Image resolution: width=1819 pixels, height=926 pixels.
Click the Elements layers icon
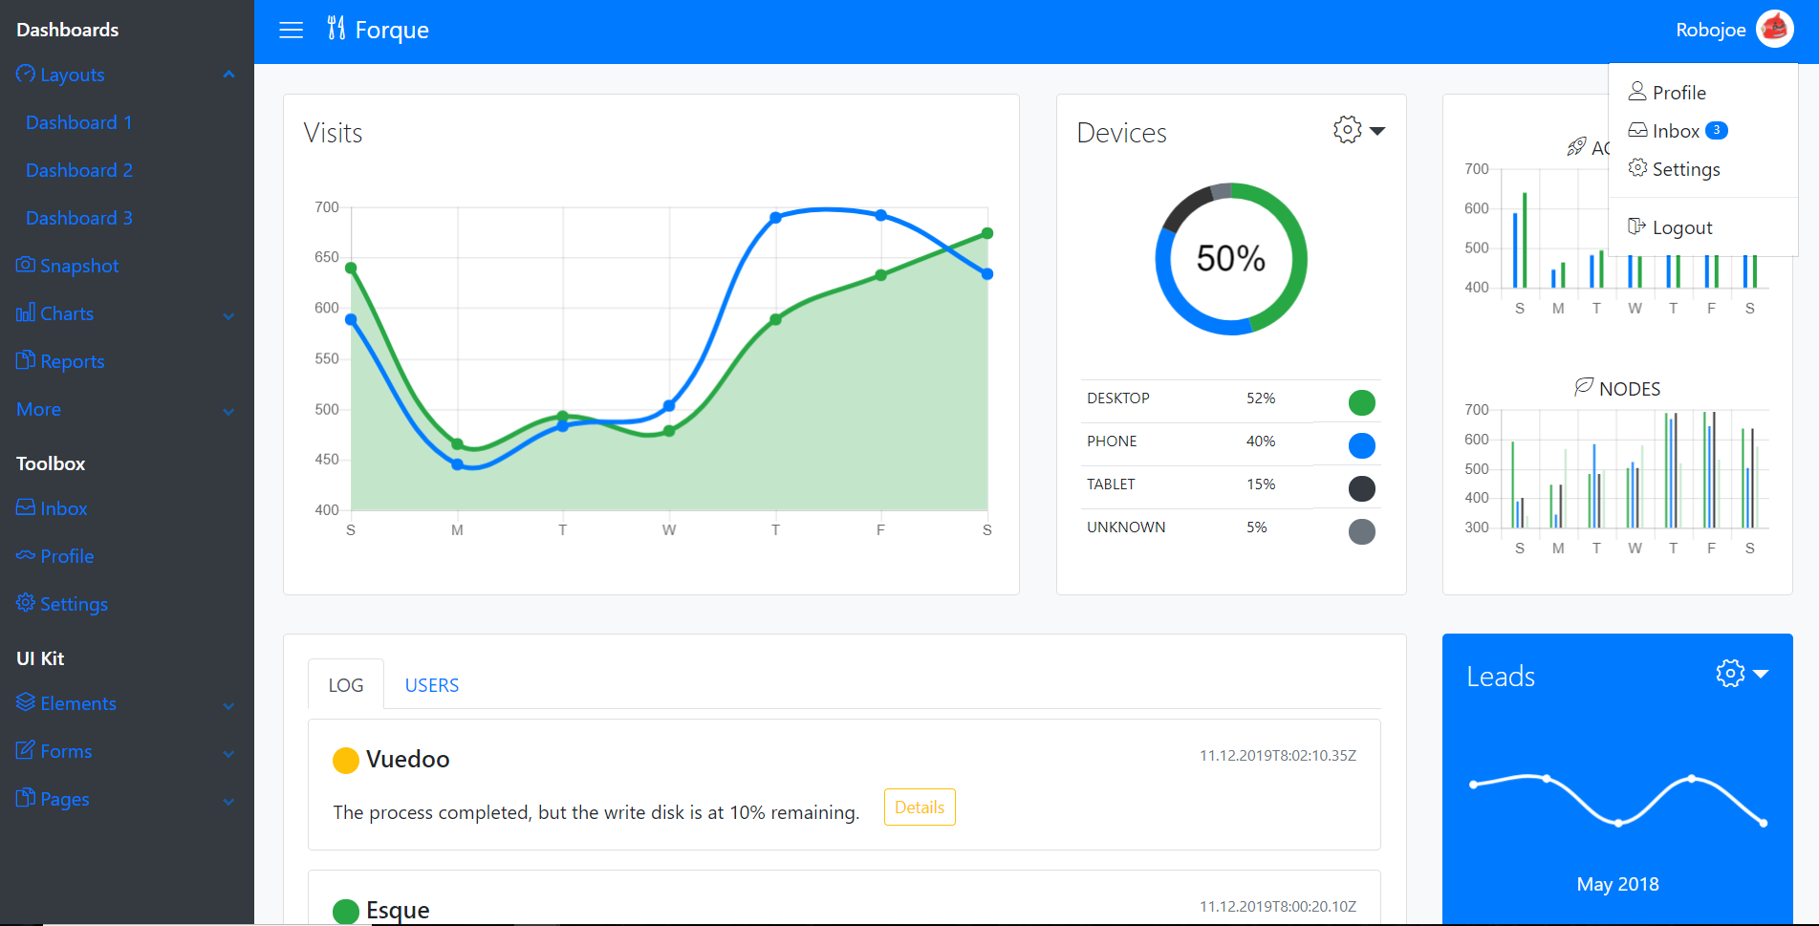point(26,702)
